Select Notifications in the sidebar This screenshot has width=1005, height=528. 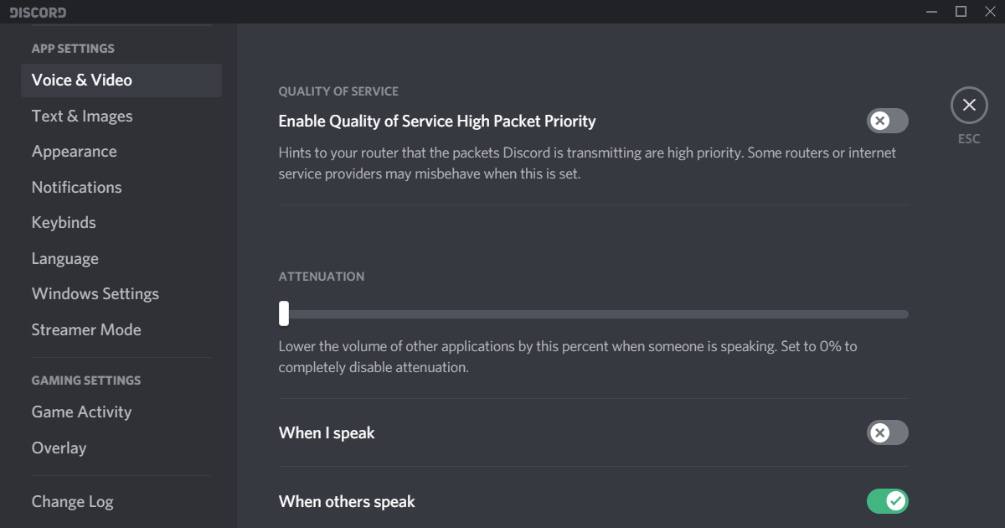[x=76, y=187]
